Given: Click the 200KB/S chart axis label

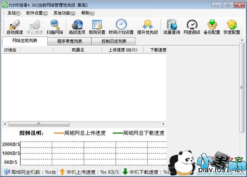Looking at the screenshot, I should (x=11, y=144).
